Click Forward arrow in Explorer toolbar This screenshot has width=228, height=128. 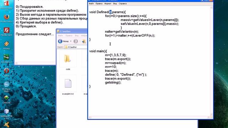click(76, 41)
